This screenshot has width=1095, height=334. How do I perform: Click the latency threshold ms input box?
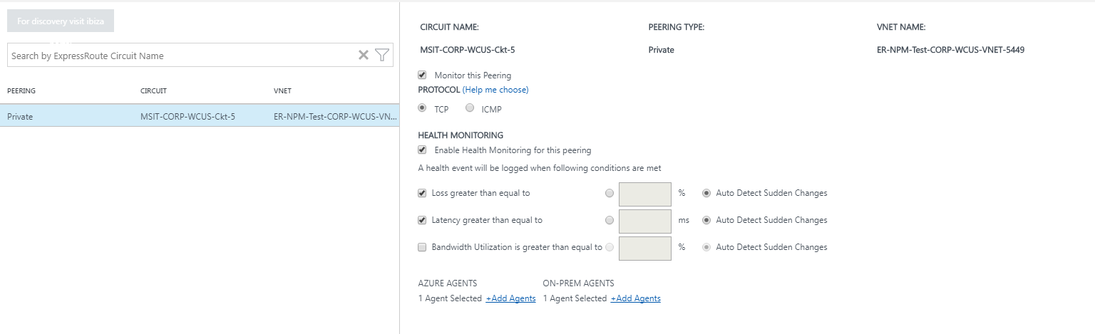[645, 221]
